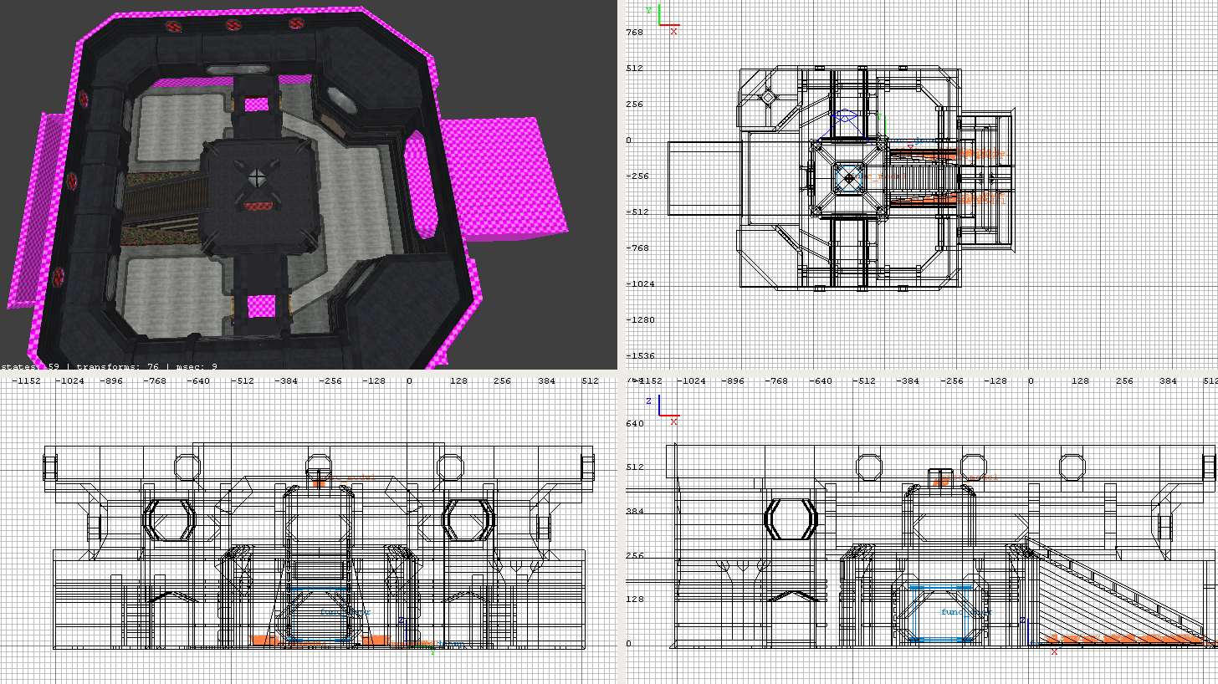Image resolution: width=1218 pixels, height=684 pixels.
Task: Click the XY axis indicator in the top view
Action: tap(666, 19)
